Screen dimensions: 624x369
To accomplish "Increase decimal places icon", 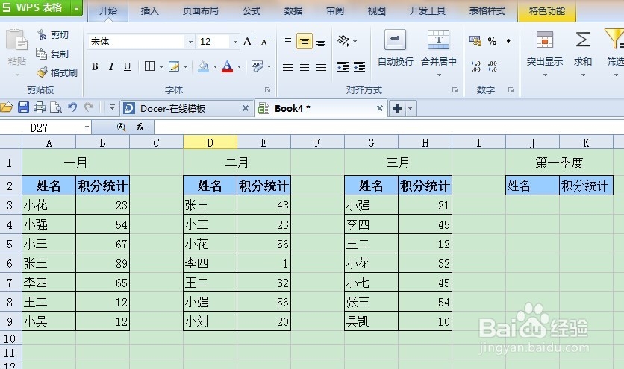I will tap(475, 66).
